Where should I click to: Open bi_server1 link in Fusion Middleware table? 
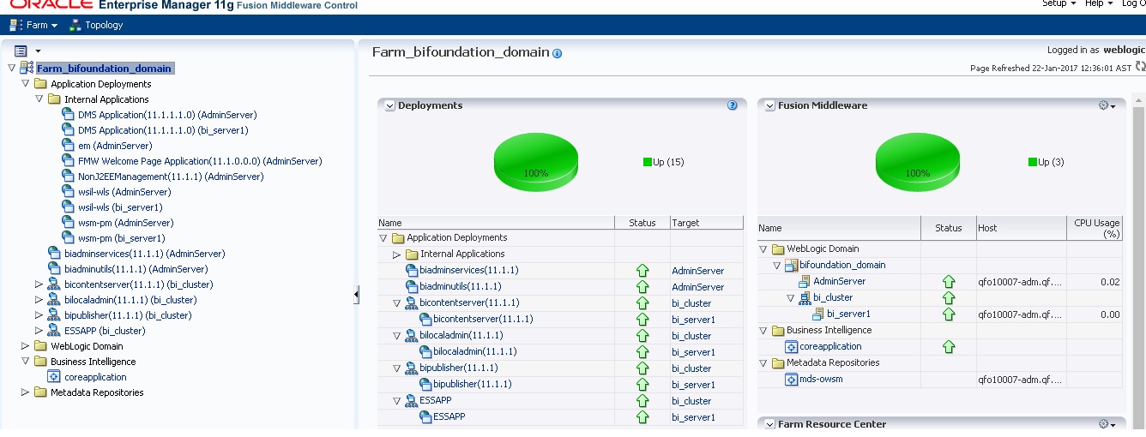pos(849,314)
